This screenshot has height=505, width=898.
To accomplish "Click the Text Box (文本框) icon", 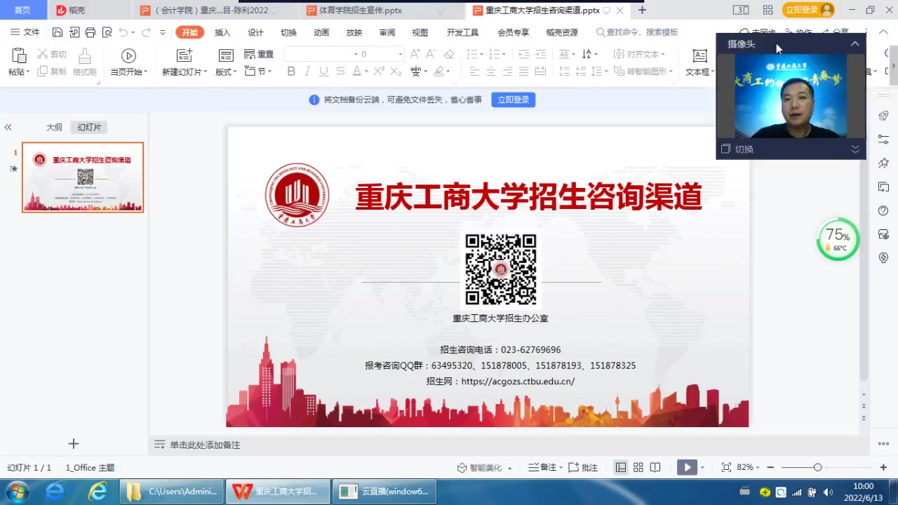I will coord(699,56).
